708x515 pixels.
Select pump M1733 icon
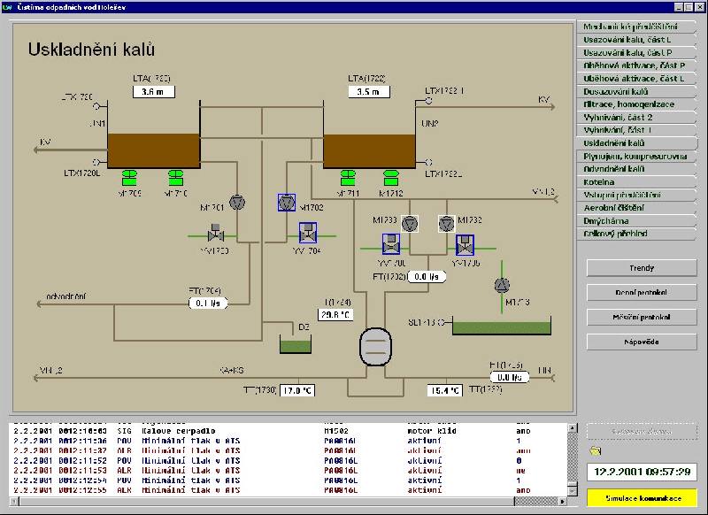409,224
